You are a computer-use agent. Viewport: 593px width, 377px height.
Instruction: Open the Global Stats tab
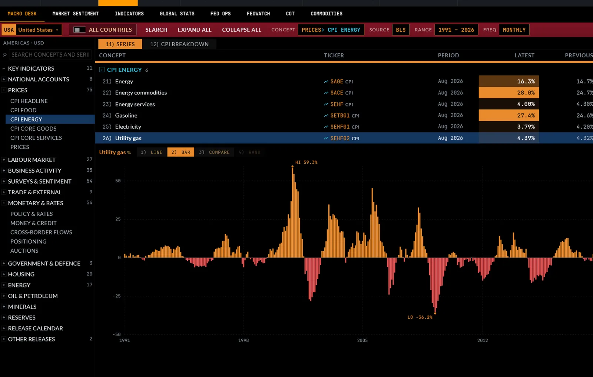coord(177,14)
